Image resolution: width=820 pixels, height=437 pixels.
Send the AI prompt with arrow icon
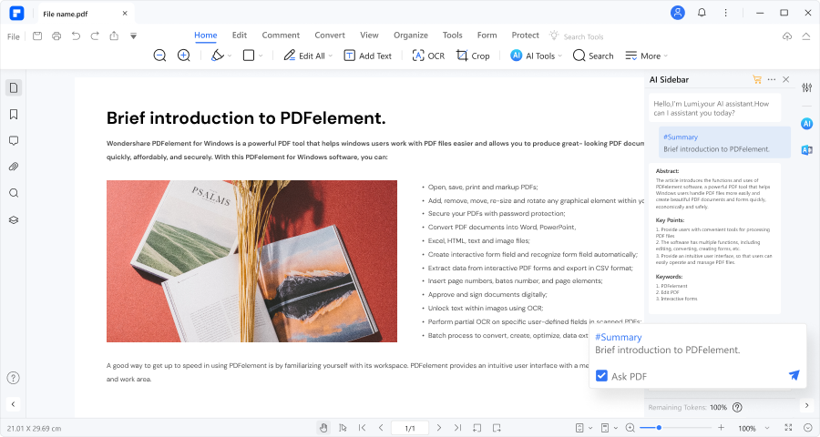pos(794,375)
